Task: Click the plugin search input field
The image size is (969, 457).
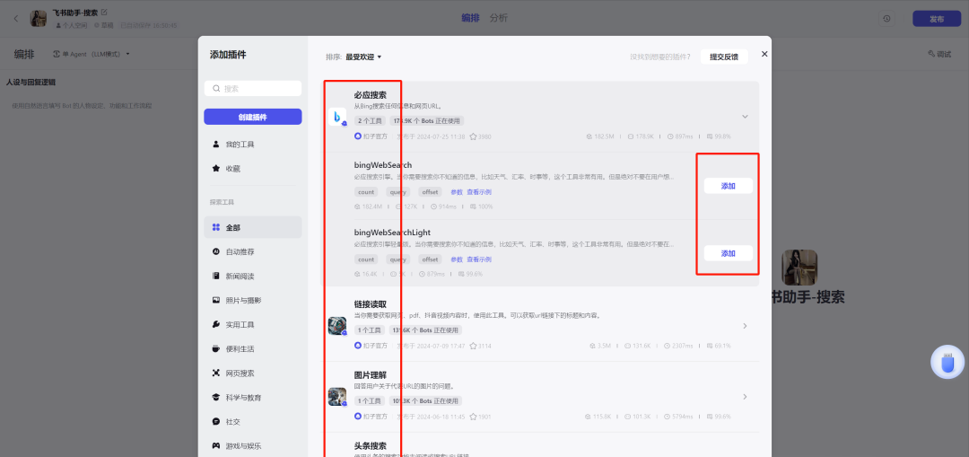Action: [252, 88]
